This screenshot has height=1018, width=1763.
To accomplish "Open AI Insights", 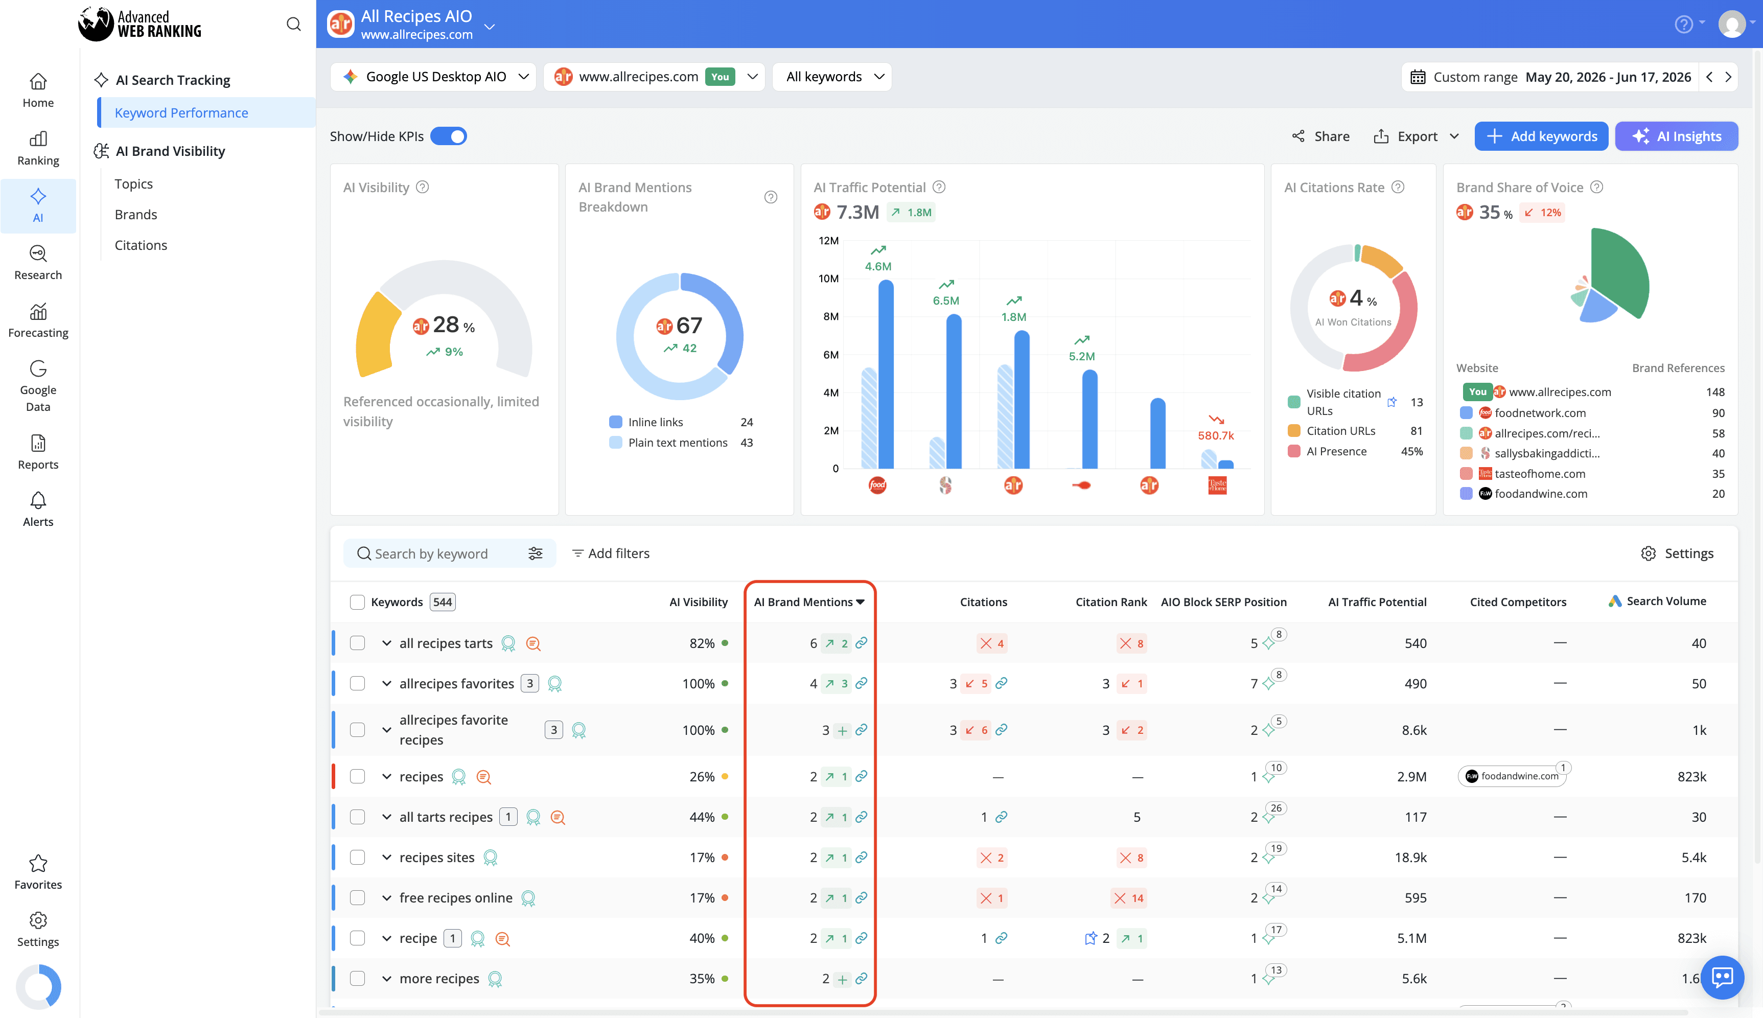I will point(1676,136).
